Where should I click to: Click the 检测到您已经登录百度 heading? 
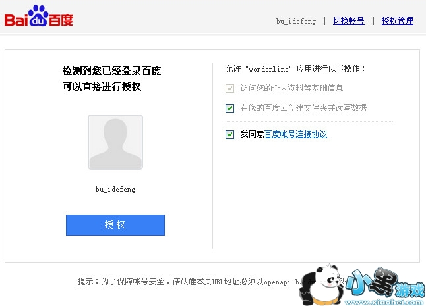coord(111,71)
